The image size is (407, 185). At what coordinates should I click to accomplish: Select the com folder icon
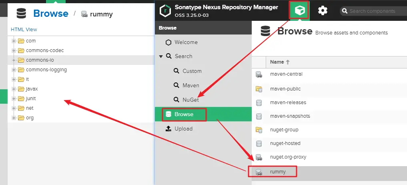point(21,41)
